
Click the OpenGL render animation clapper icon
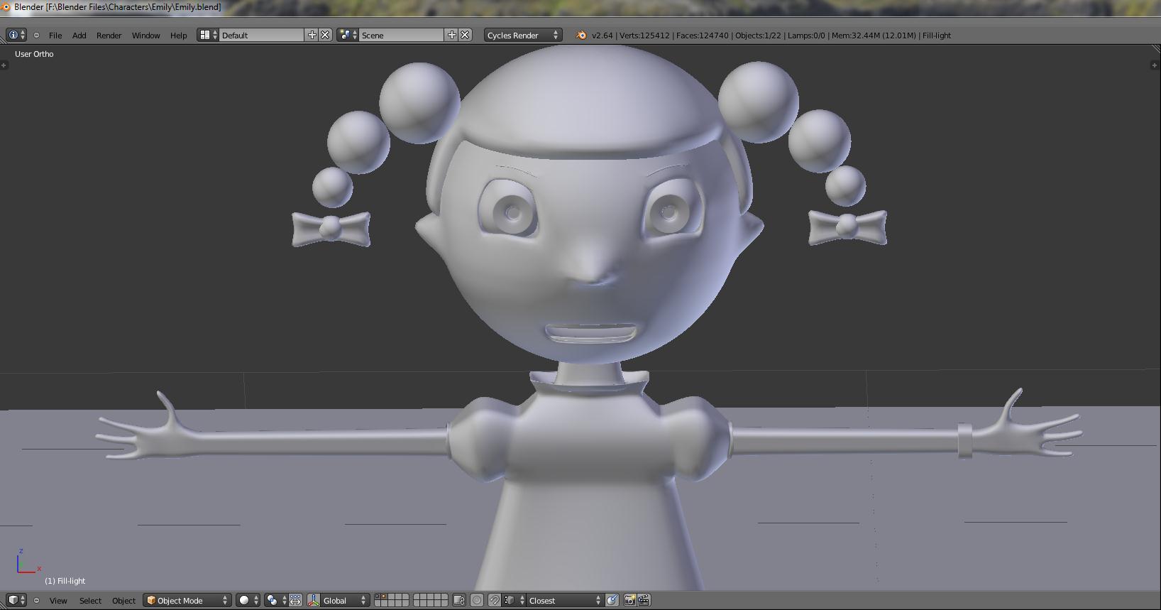[644, 600]
